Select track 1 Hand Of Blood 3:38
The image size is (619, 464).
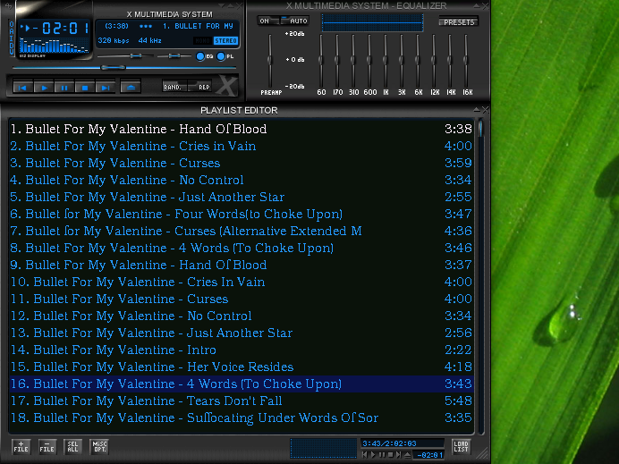241,129
